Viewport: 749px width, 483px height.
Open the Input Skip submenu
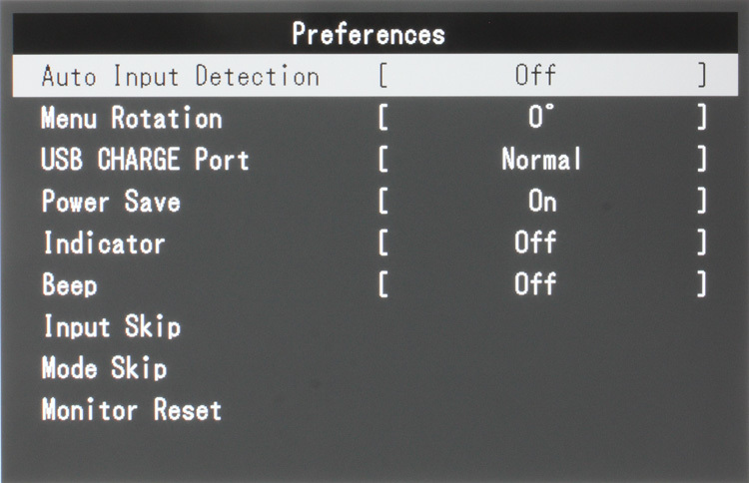[110, 327]
